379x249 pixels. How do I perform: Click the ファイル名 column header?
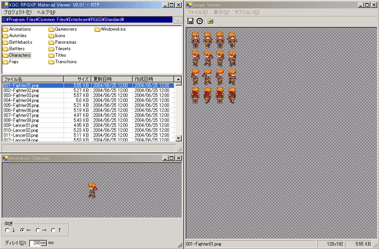coord(33,79)
